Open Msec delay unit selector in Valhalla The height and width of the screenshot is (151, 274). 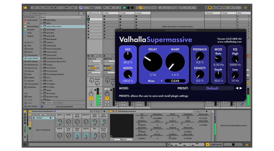tap(155, 81)
